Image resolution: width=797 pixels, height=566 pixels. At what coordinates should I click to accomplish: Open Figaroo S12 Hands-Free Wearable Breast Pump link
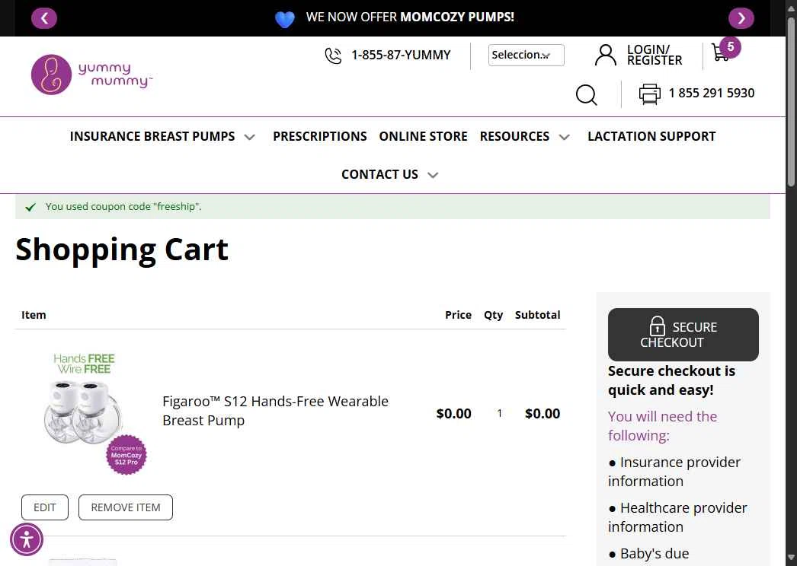(275, 411)
